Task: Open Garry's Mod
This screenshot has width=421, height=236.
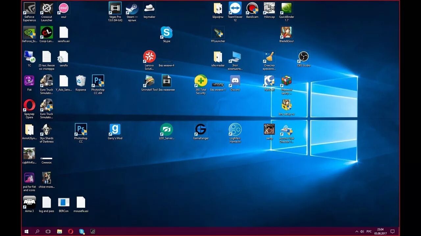Action: click(115, 129)
